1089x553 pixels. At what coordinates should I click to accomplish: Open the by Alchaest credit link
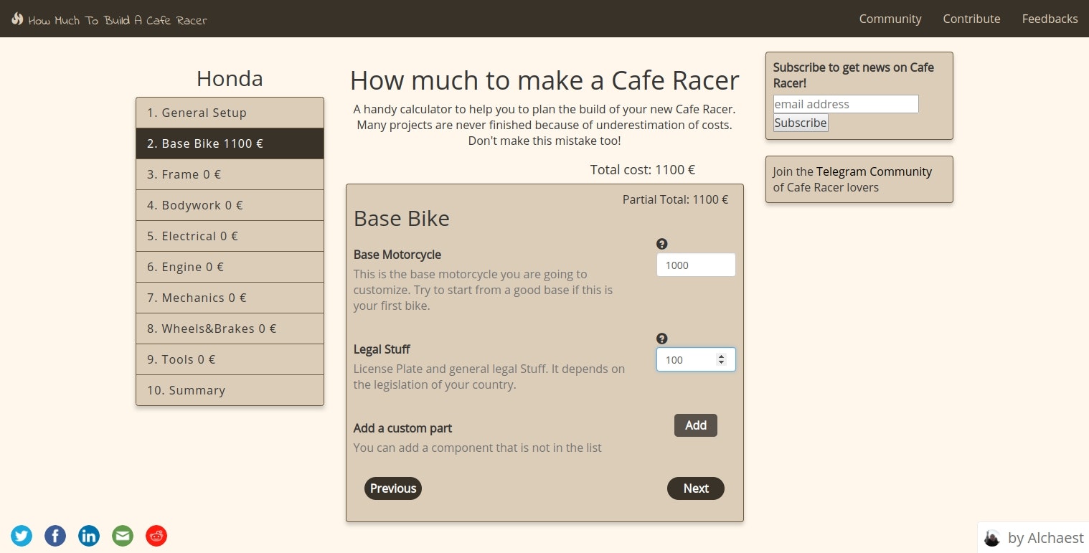[1046, 538]
